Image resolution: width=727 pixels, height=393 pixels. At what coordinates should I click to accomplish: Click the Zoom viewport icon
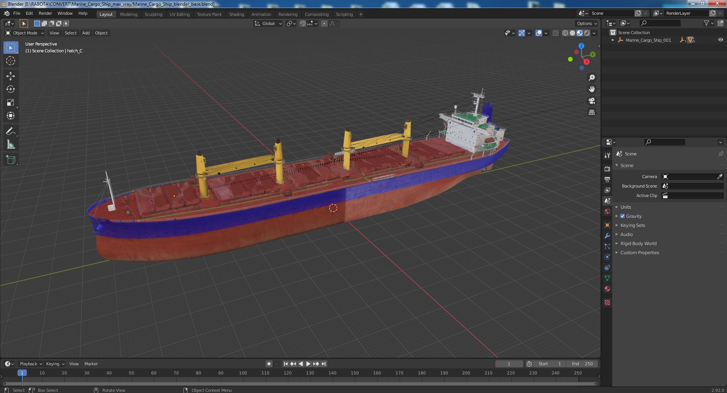[x=592, y=78]
